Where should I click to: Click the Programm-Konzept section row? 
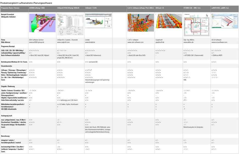click(8, 47)
